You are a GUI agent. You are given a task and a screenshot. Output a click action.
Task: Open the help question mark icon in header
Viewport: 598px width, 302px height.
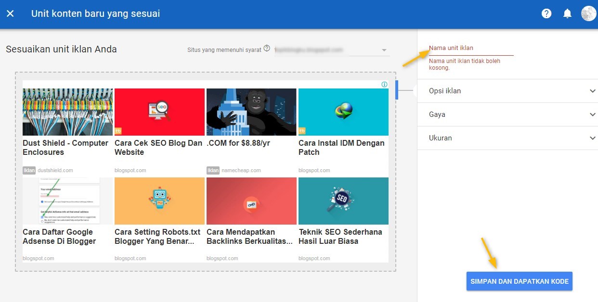click(x=546, y=13)
